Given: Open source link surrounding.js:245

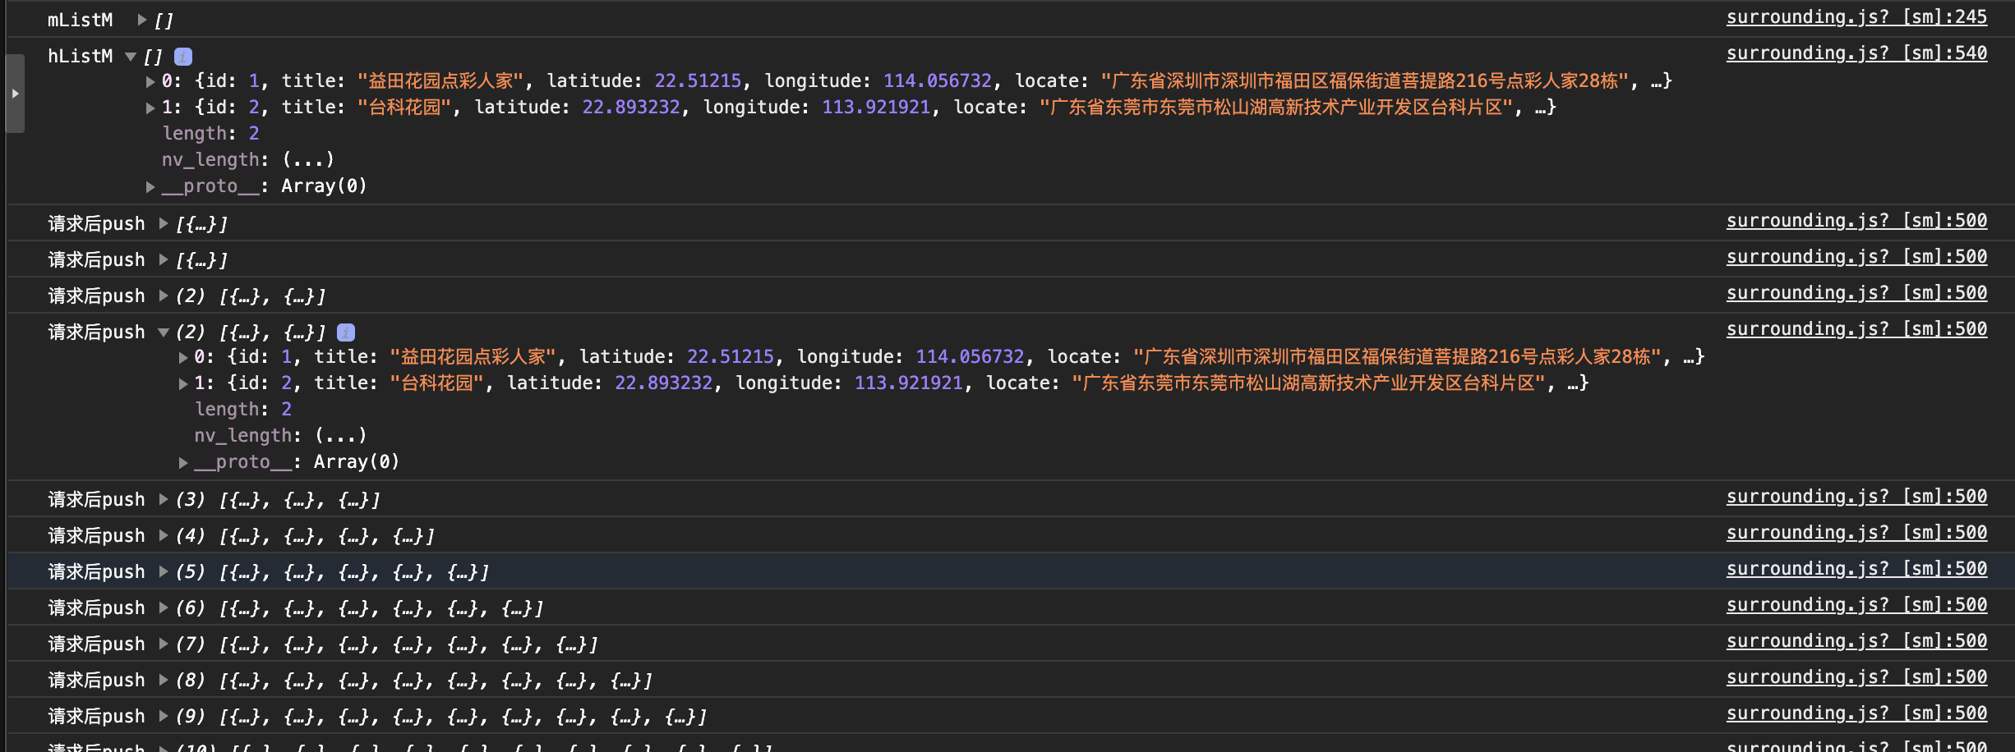Looking at the screenshot, I should tap(1856, 17).
